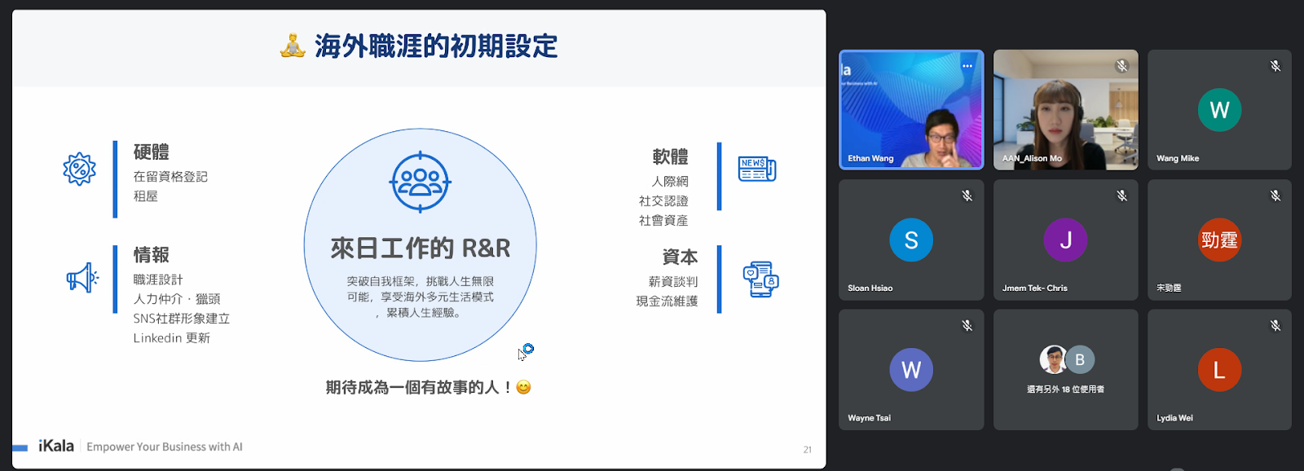Image resolution: width=1304 pixels, height=471 pixels.
Task: Select Ethan Wang's video thumbnail
Action: [x=910, y=110]
